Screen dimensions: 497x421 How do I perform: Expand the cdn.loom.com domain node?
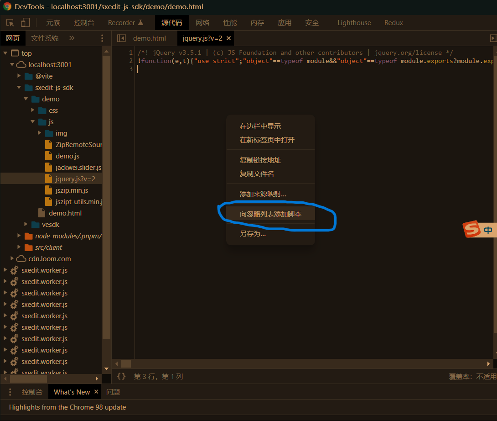[12, 259]
